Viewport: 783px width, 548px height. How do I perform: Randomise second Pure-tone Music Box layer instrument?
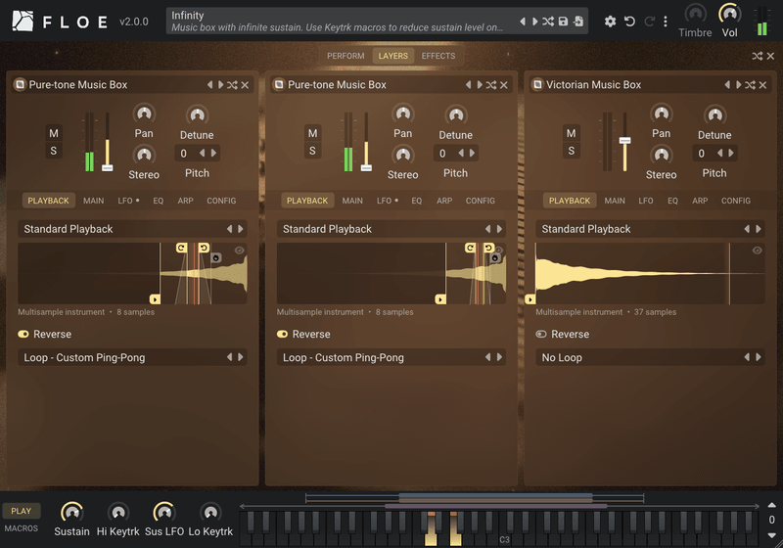tap(491, 85)
